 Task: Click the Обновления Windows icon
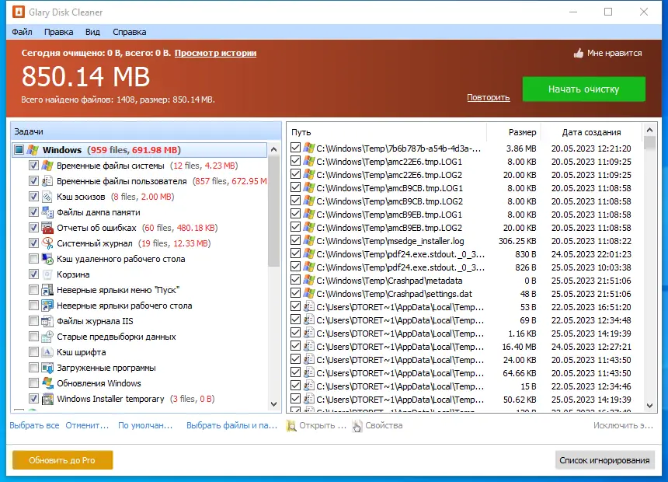(x=47, y=383)
